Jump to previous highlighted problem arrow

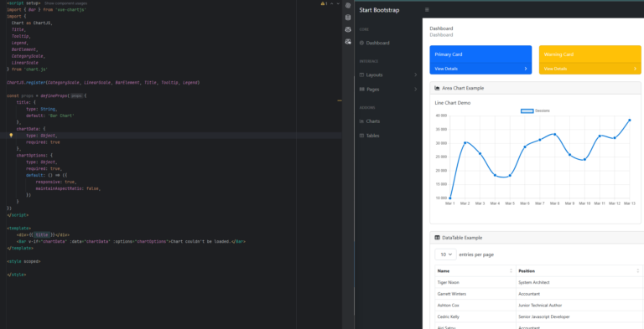332,3
